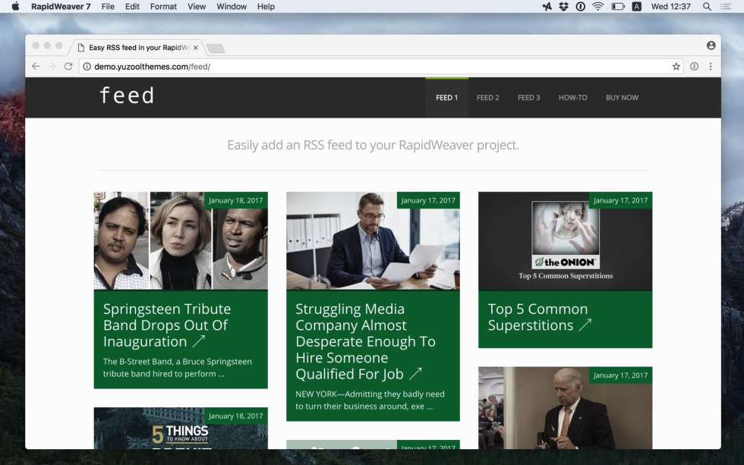The width and height of the screenshot is (744, 465).
Task: Close the Easy RSS feed tab
Action: pyautogui.click(x=196, y=47)
